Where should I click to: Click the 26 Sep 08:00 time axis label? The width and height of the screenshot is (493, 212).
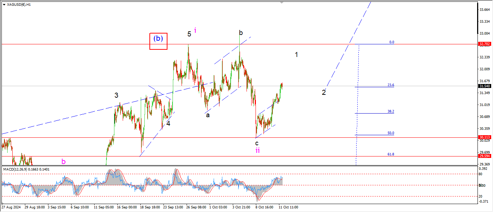[196, 207]
